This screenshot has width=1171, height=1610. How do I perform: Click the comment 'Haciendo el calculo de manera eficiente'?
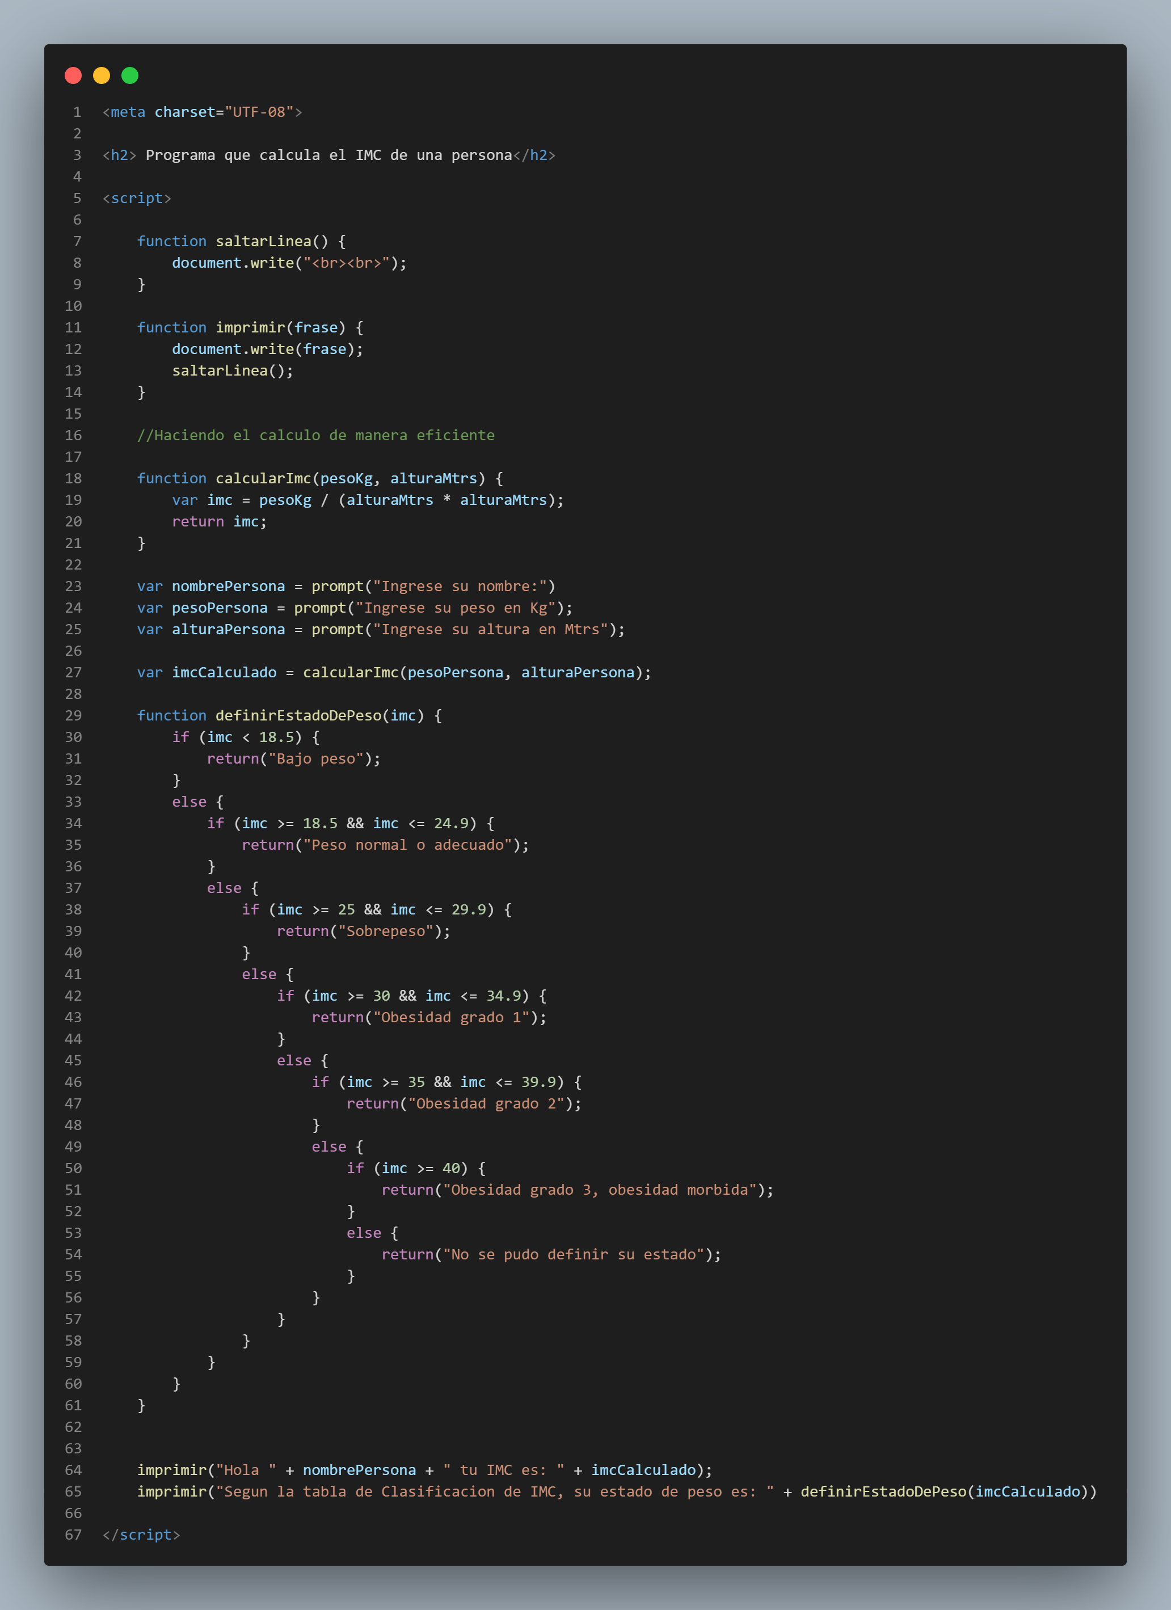coord(316,435)
